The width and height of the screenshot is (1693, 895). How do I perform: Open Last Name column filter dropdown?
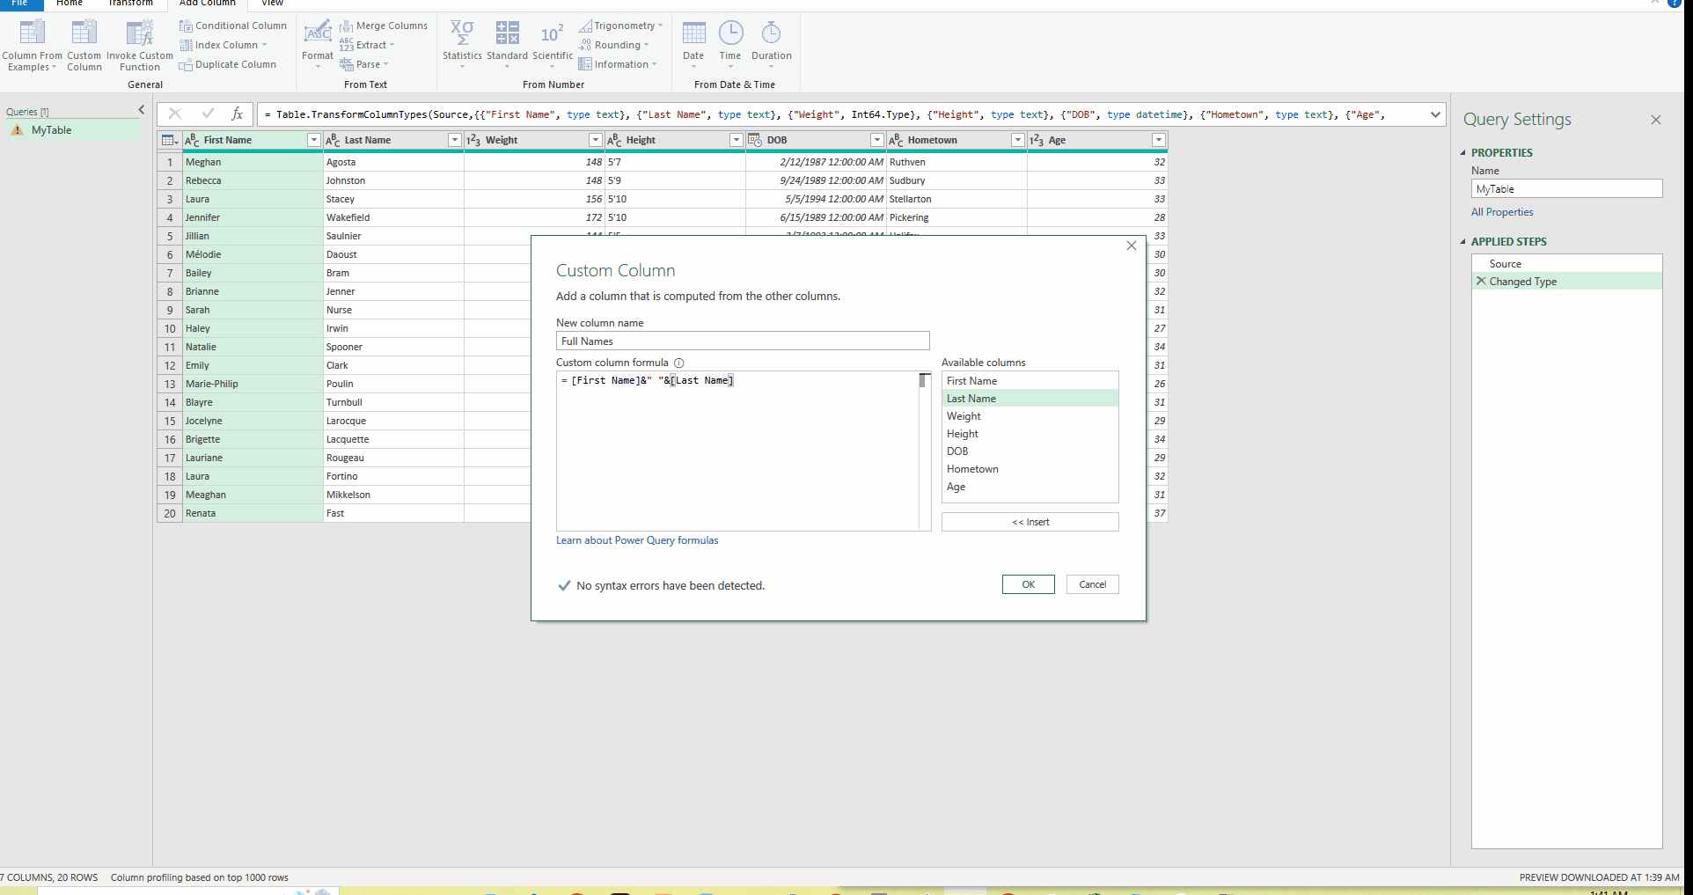[x=454, y=140]
